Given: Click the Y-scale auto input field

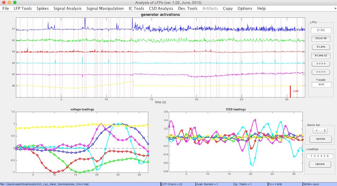Looking at the screenshot, I should (321, 84).
